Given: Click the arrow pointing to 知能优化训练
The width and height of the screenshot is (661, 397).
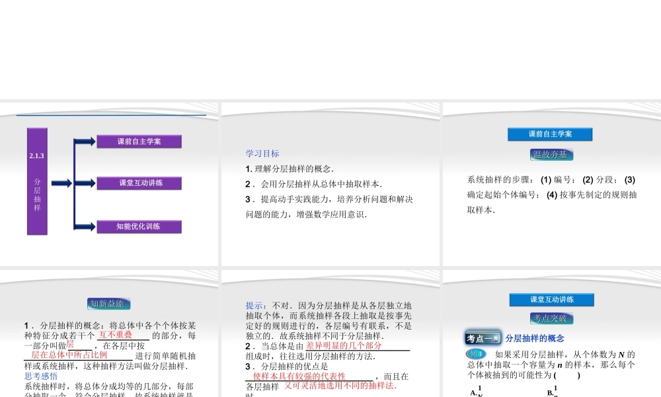Looking at the screenshot, I should pyautogui.click(x=85, y=226).
